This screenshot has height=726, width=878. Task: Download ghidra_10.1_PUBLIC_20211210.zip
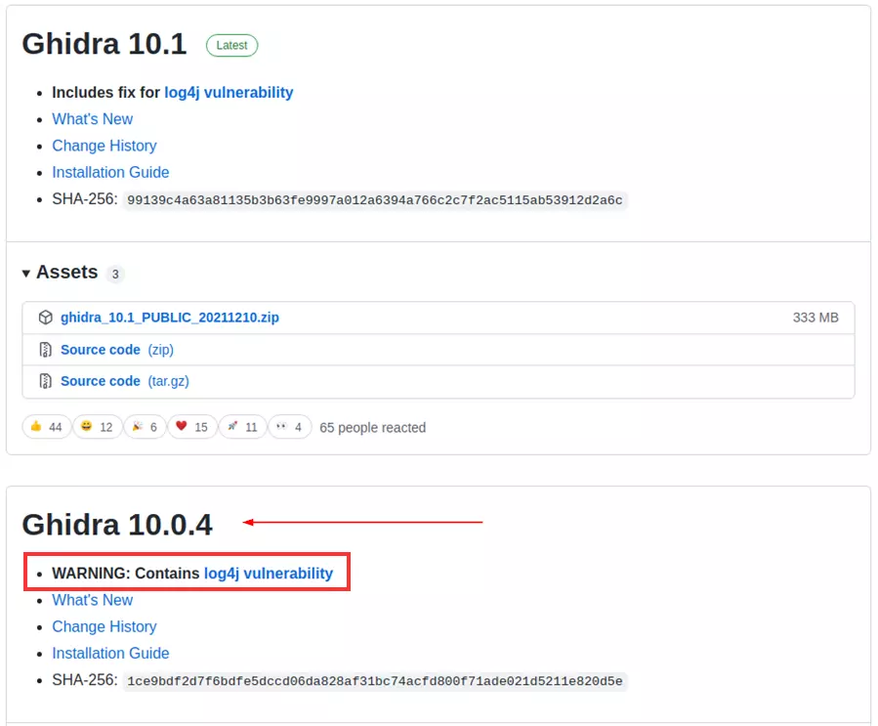[170, 318]
